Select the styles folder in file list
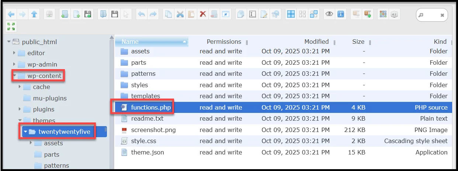 (283, 85)
